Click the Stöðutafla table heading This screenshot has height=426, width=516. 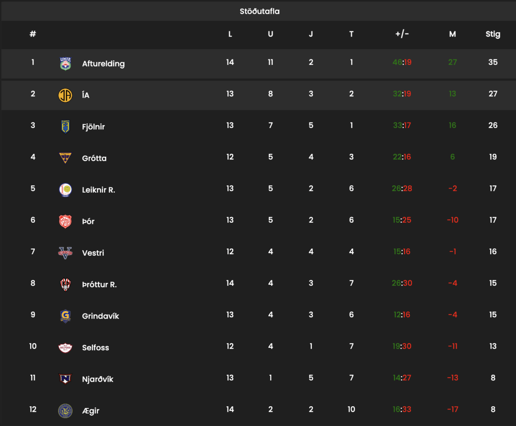260,12
